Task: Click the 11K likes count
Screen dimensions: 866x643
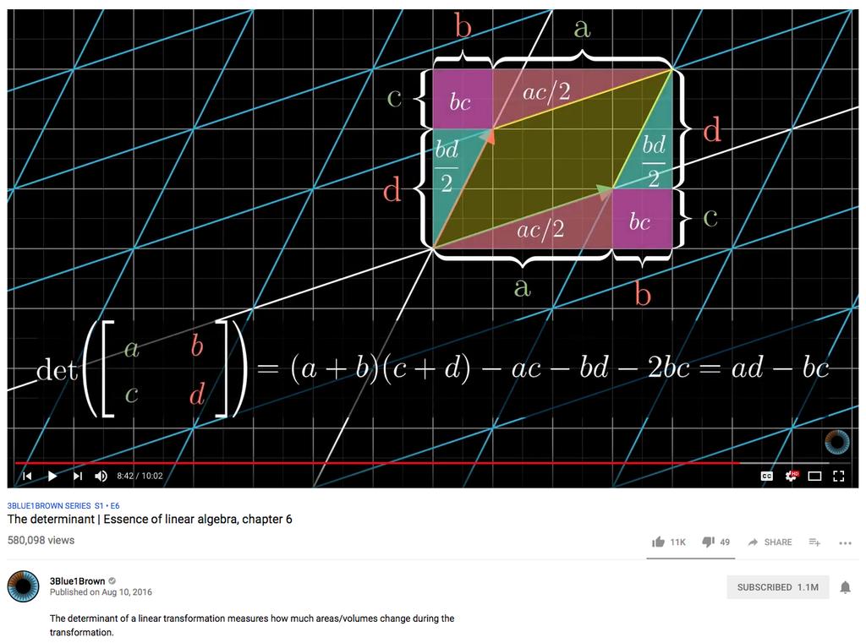Action: point(677,542)
